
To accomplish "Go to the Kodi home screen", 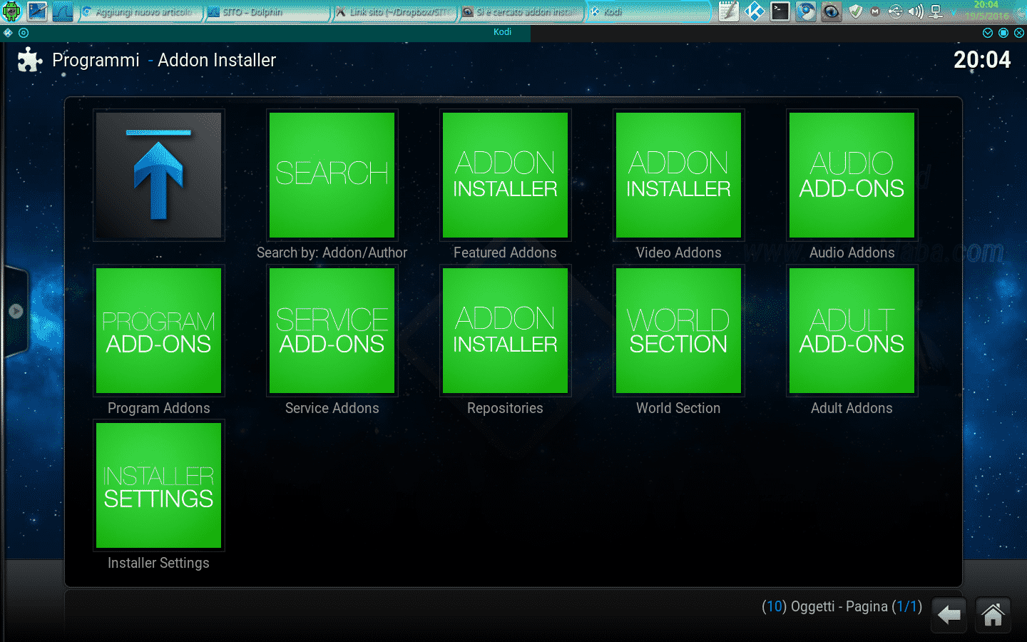I will point(993,614).
